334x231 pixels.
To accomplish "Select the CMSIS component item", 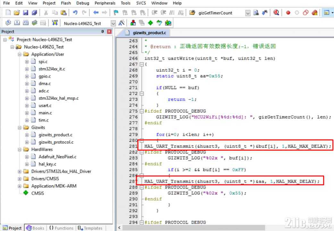I will point(38,193).
